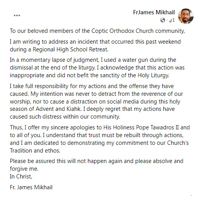Screen dimensions: 214x202
Task: Select the paragraph starting "I am writing to address"
Action: [95, 46]
